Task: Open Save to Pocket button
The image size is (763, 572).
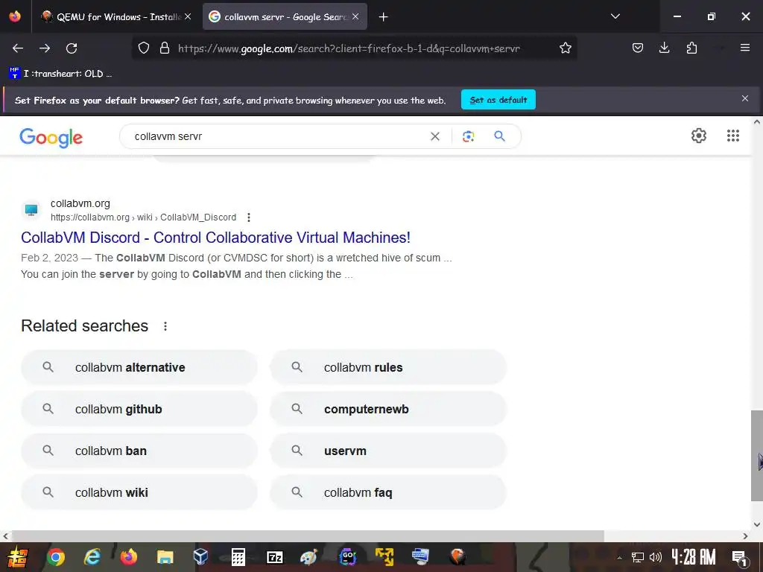Action: coord(638,48)
